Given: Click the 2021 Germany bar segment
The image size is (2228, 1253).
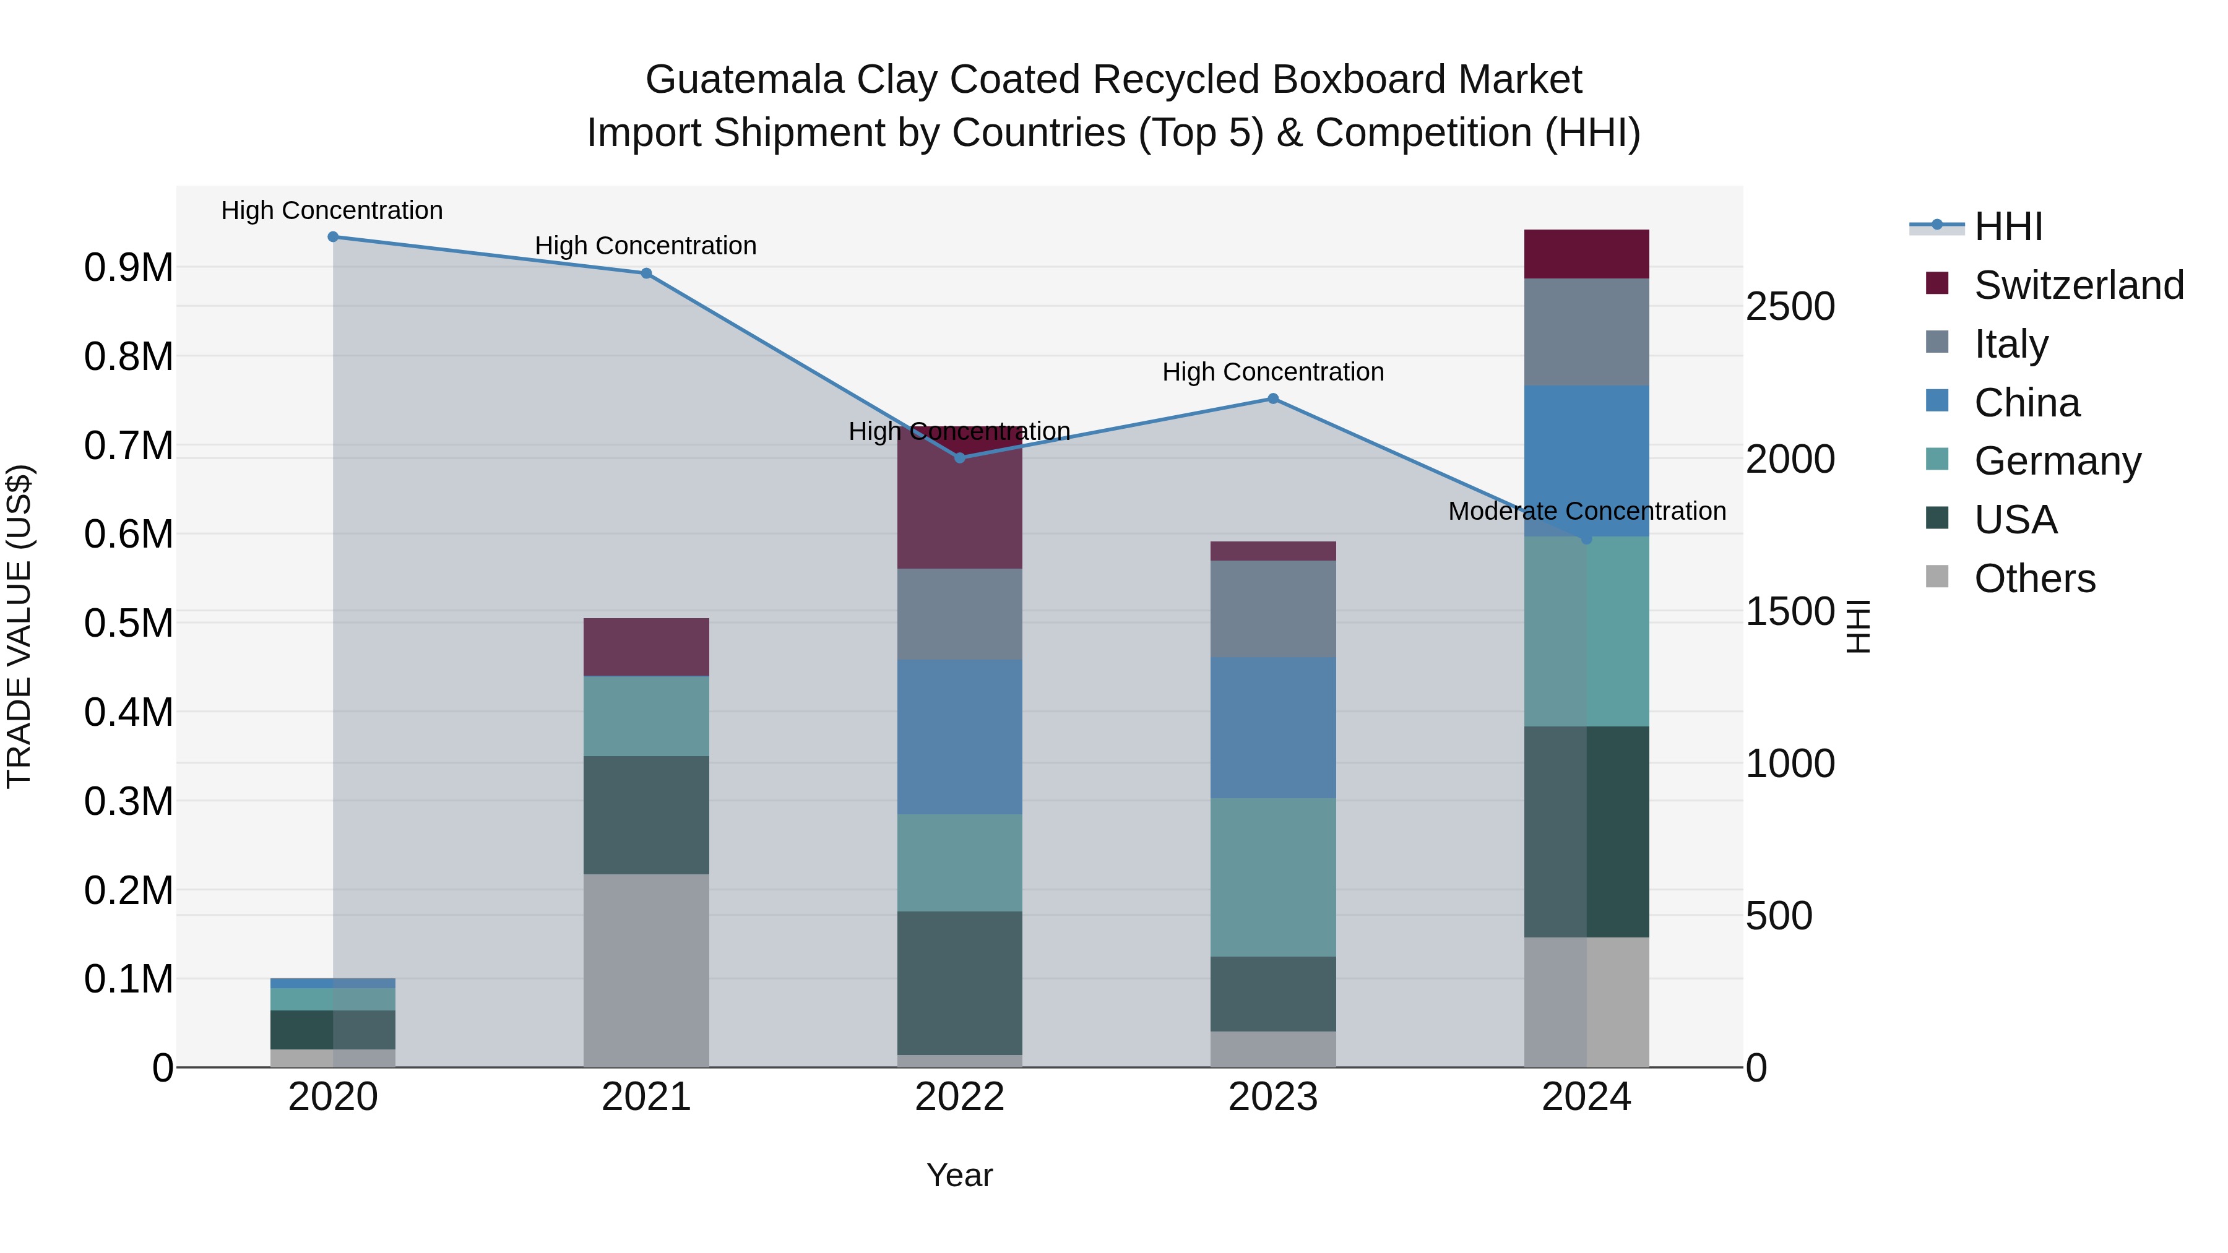Looking at the screenshot, I should click(646, 716).
